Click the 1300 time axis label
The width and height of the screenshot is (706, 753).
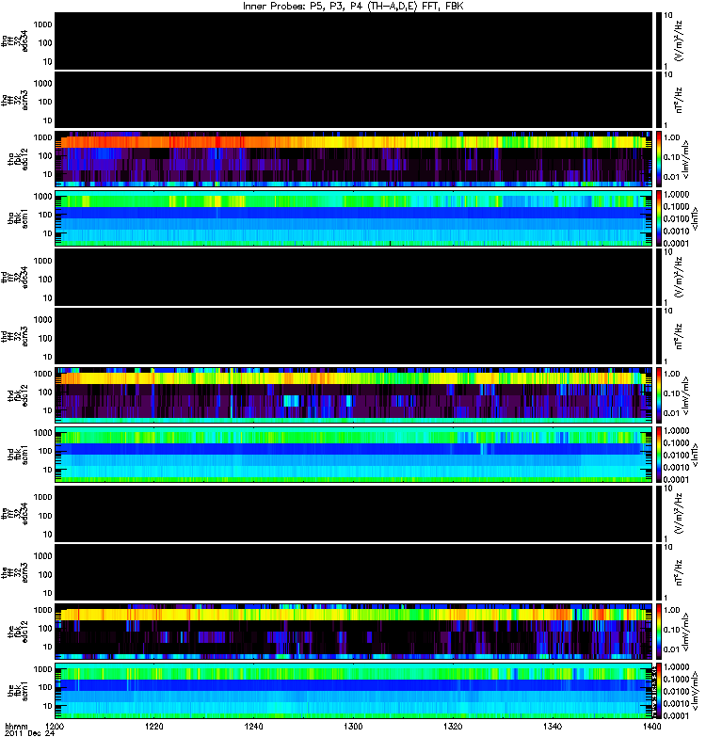click(353, 726)
